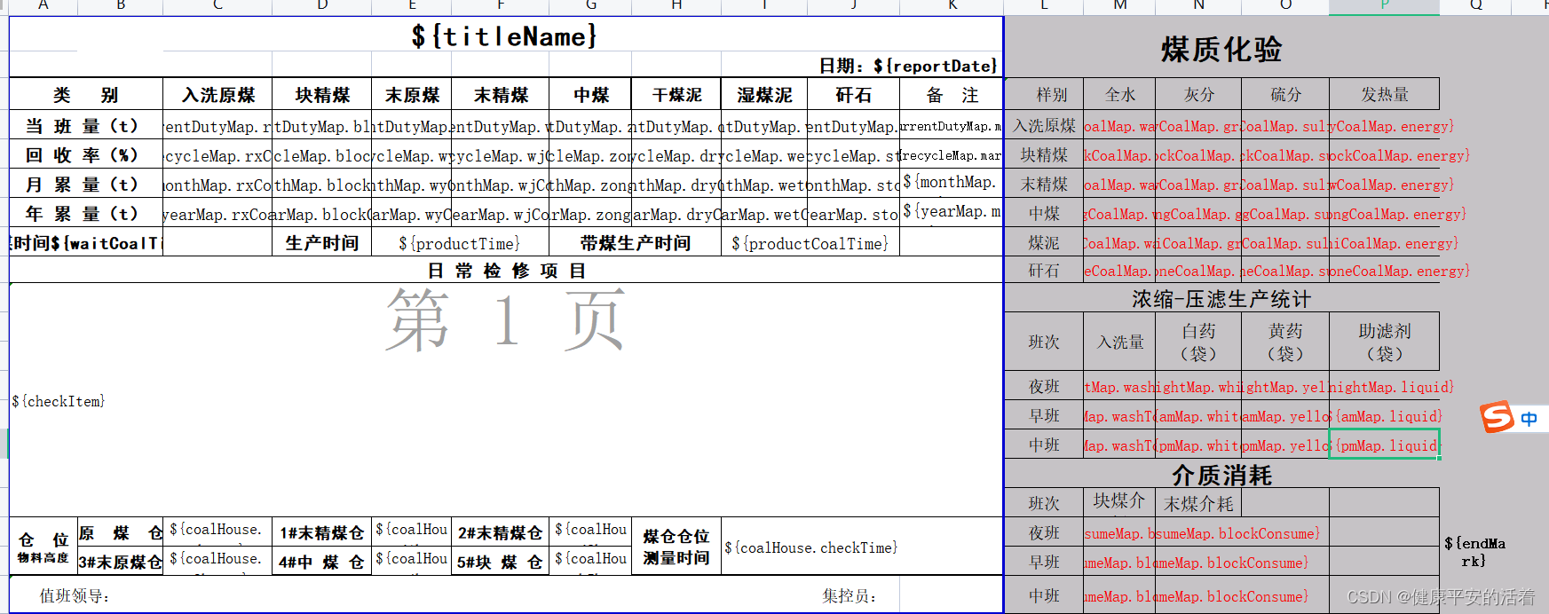This screenshot has height=614, width=1549.
Task: Click the 煤仓仓位 测量时间 cell
Action: click(676, 547)
